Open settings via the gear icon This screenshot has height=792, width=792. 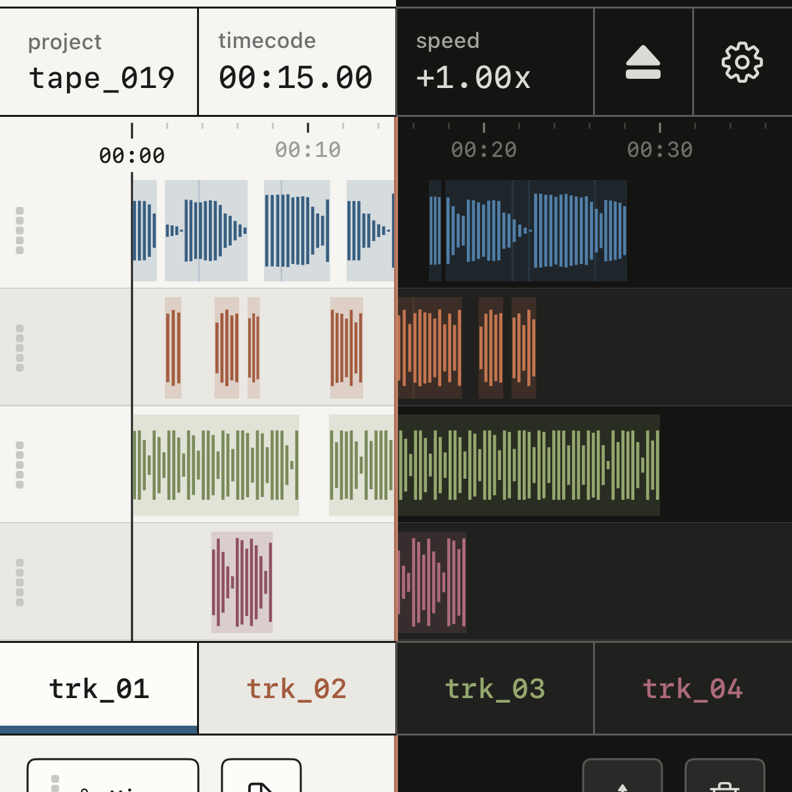coord(742,62)
